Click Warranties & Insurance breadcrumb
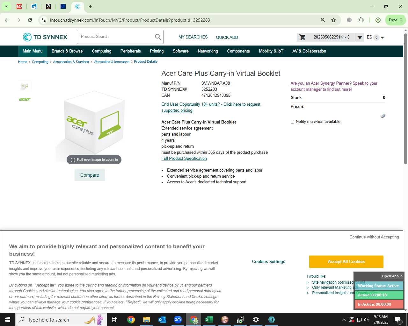 click(x=112, y=62)
